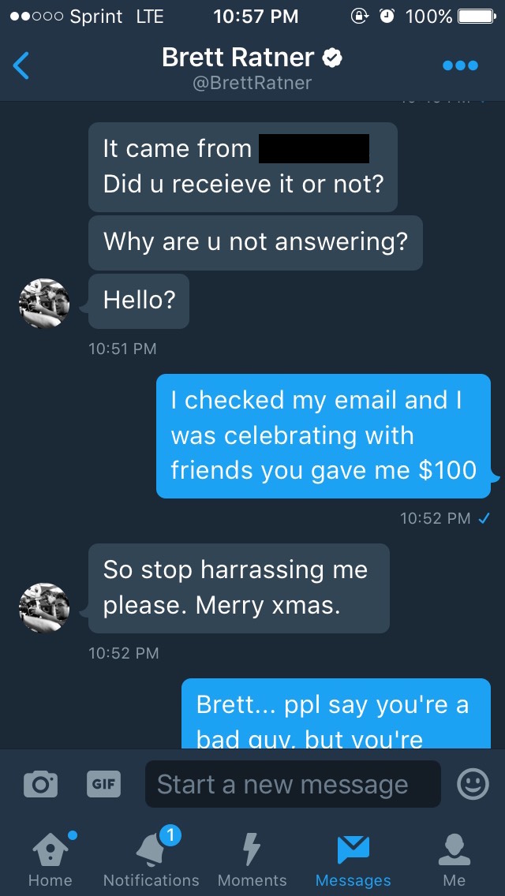Switch to the Moments tab
Viewport: 505px width, 896px height.
252,858
